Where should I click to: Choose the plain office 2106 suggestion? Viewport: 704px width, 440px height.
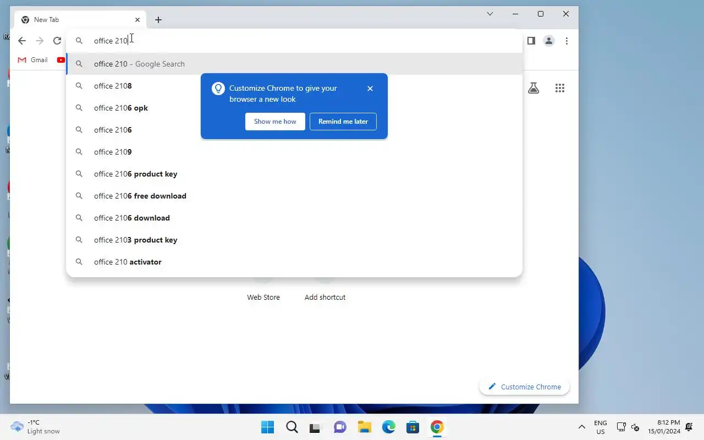point(294,130)
